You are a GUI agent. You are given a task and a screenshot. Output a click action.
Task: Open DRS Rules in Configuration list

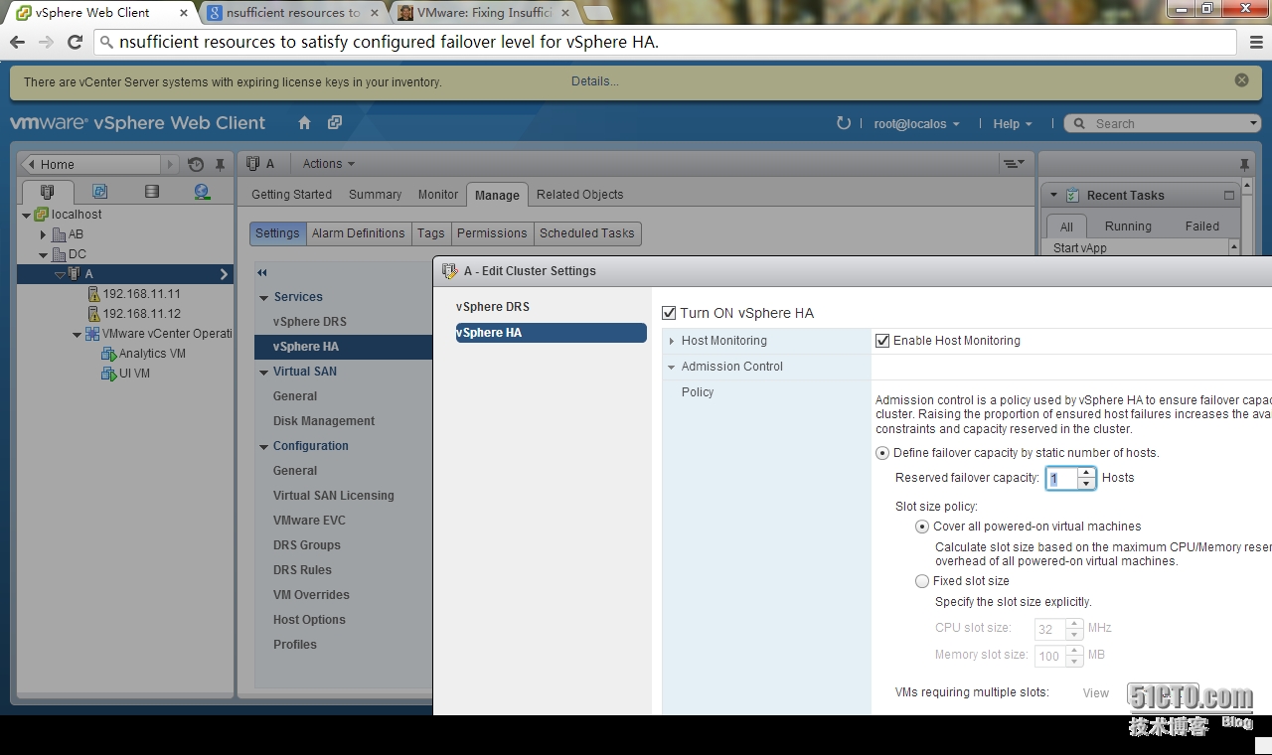302,570
